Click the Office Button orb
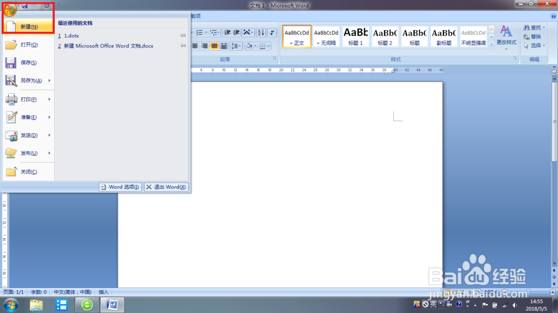This screenshot has height=313, width=558. click(x=10, y=9)
